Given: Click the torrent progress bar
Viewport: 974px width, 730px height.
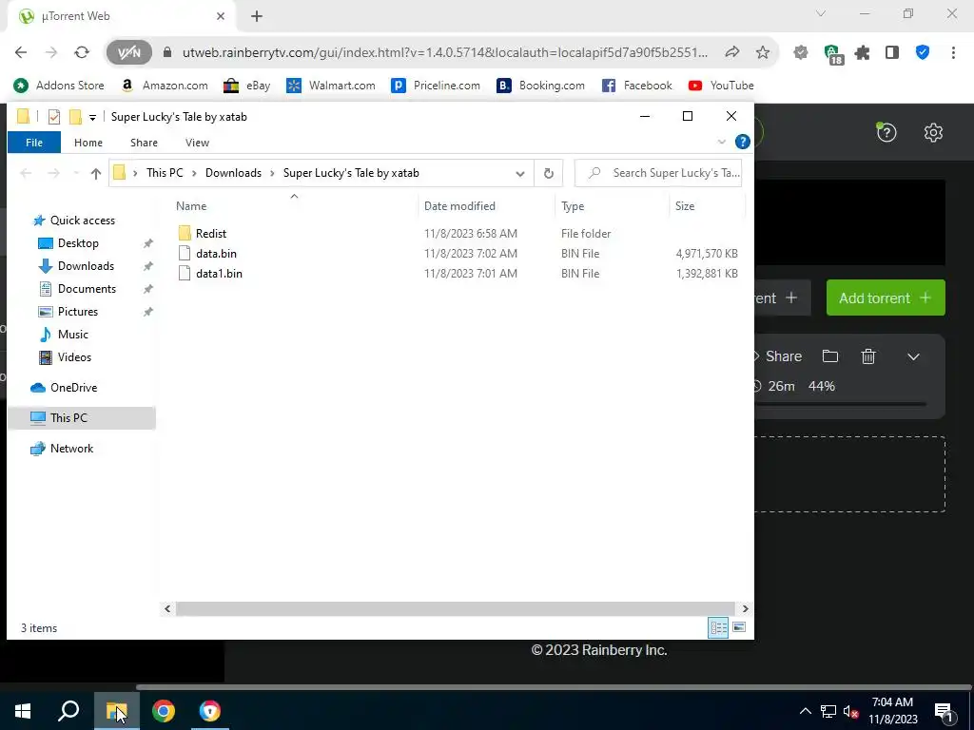Looking at the screenshot, I should coord(841,405).
